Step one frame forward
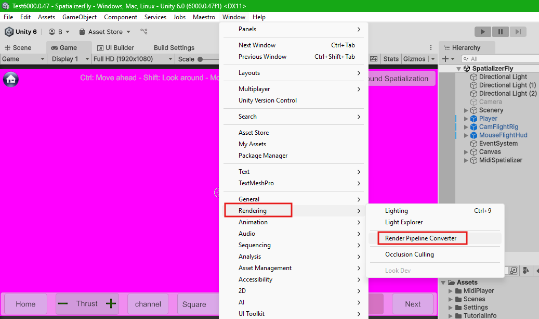This screenshot has height=319, width=539. (518, 32)
